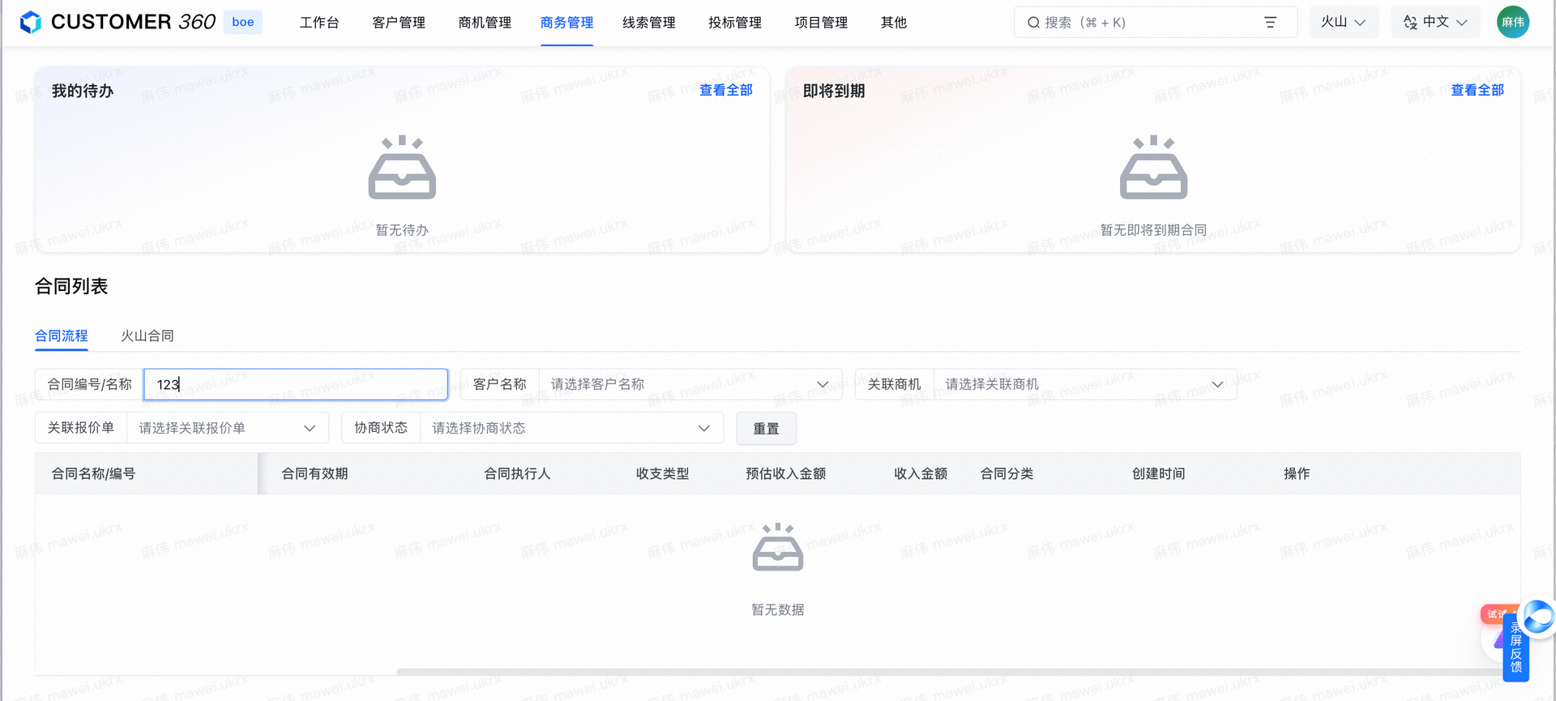
Task: Open the 协商状态 dropdown
Action: pos(571,428)
